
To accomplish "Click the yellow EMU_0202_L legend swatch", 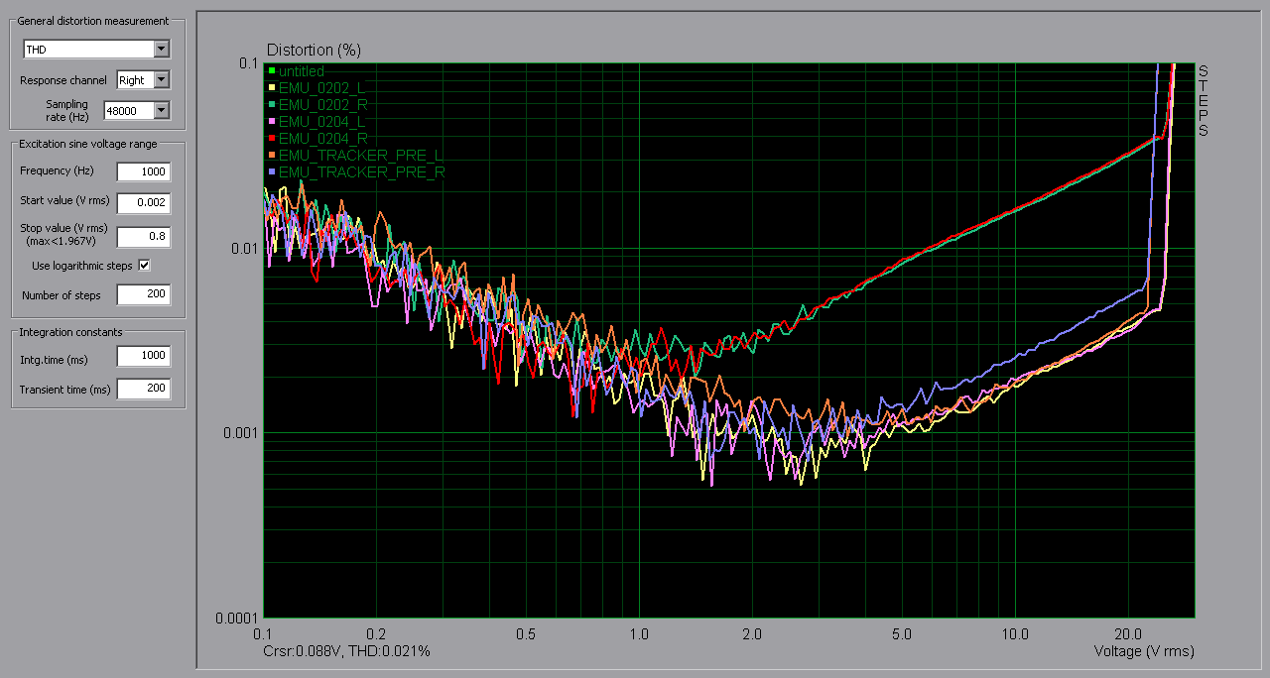I will tap(271, 87).
